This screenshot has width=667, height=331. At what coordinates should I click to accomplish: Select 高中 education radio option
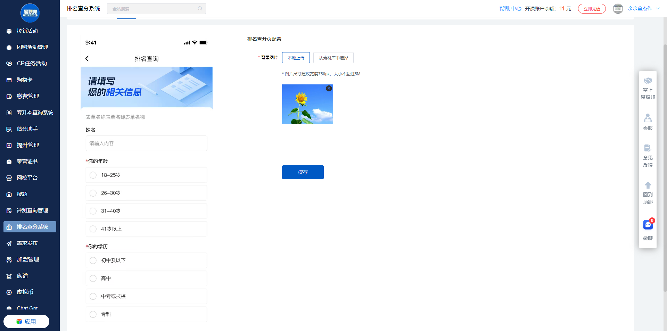(x=93, y=279)
